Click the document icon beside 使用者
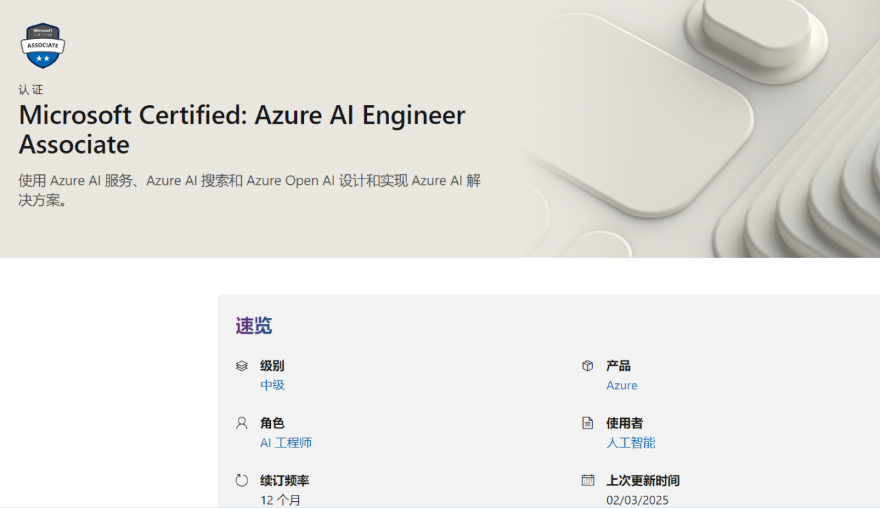 pos(588,423)
